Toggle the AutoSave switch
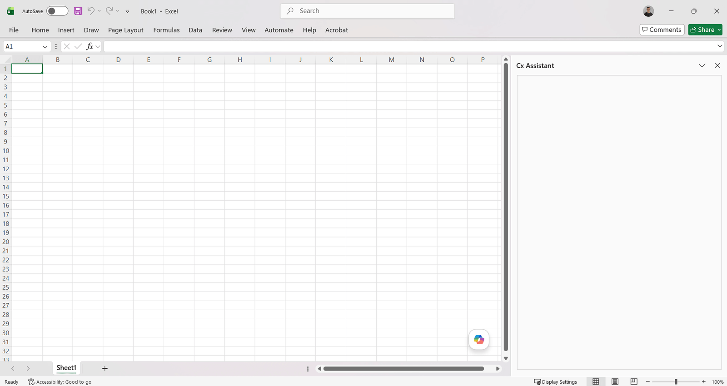 pos(57,11)
